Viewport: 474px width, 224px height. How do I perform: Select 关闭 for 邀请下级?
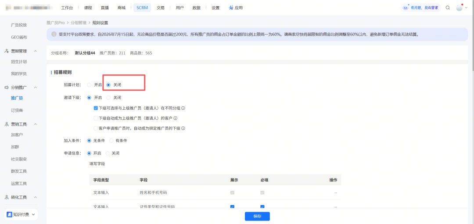coord(108,98)
